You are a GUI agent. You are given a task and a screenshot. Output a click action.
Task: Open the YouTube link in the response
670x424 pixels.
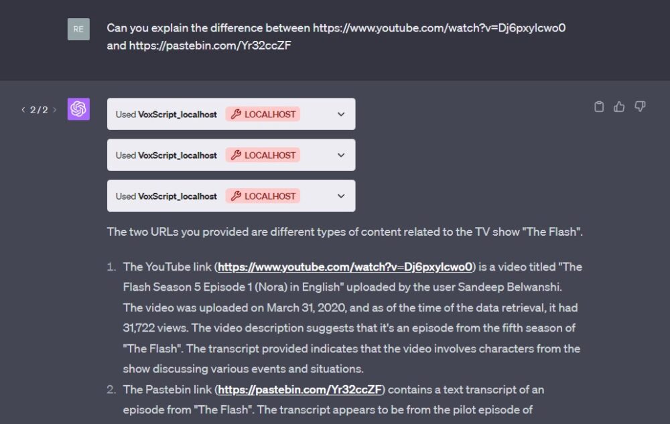(345, 267)
